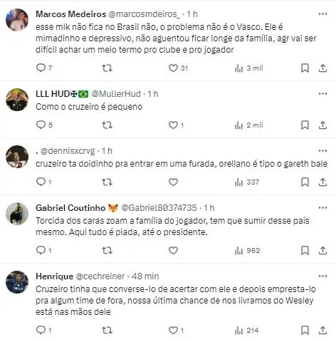Viewport: 336px width, 342px height.
Task: Bookmark the Marcos Medeiros tweet
Action: click(305, 68)
